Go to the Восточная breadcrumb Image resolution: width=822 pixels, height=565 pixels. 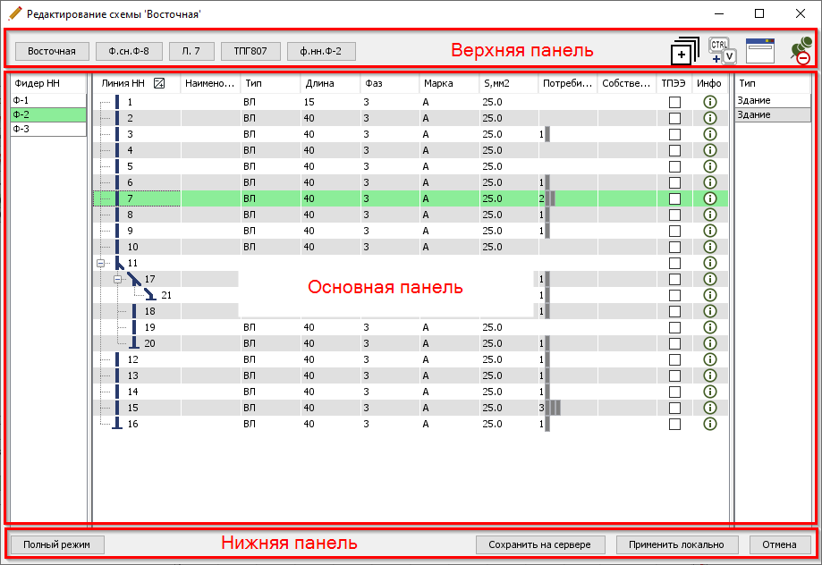pos(52,51)
